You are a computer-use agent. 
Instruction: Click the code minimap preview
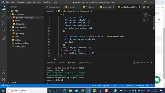tap(147, 17)
